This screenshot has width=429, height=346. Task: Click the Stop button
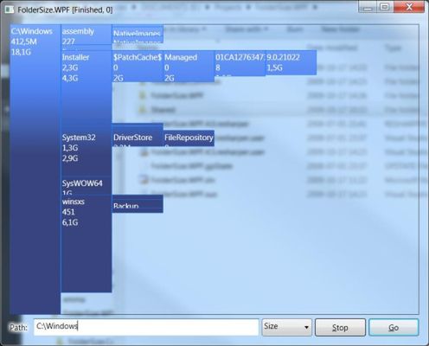click(340, 327)
